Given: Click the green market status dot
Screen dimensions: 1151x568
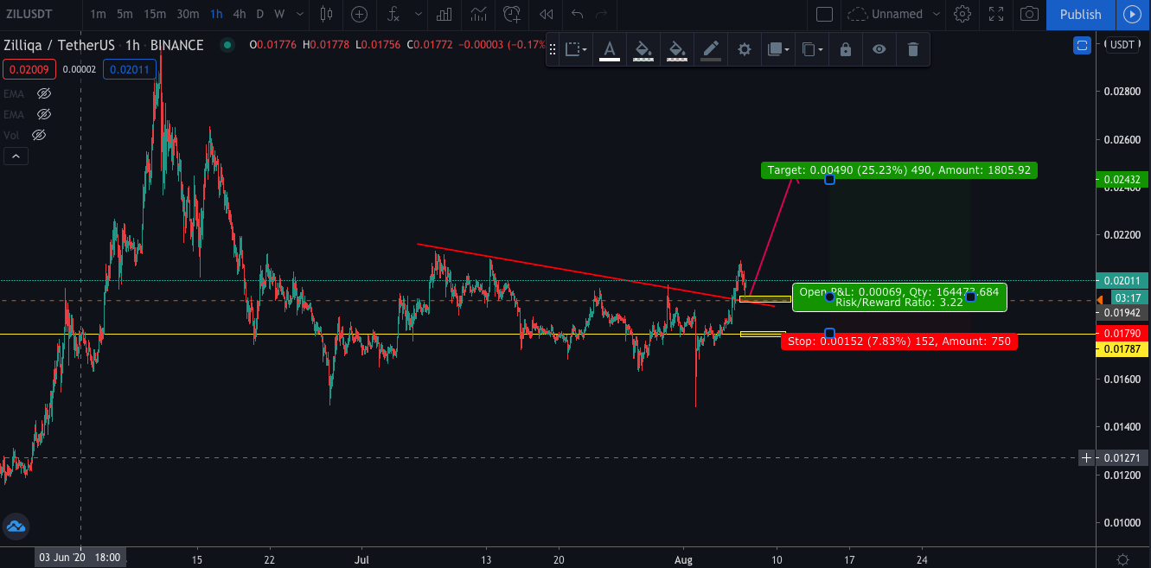Looking at the screenshot, I should pos(227,45).
